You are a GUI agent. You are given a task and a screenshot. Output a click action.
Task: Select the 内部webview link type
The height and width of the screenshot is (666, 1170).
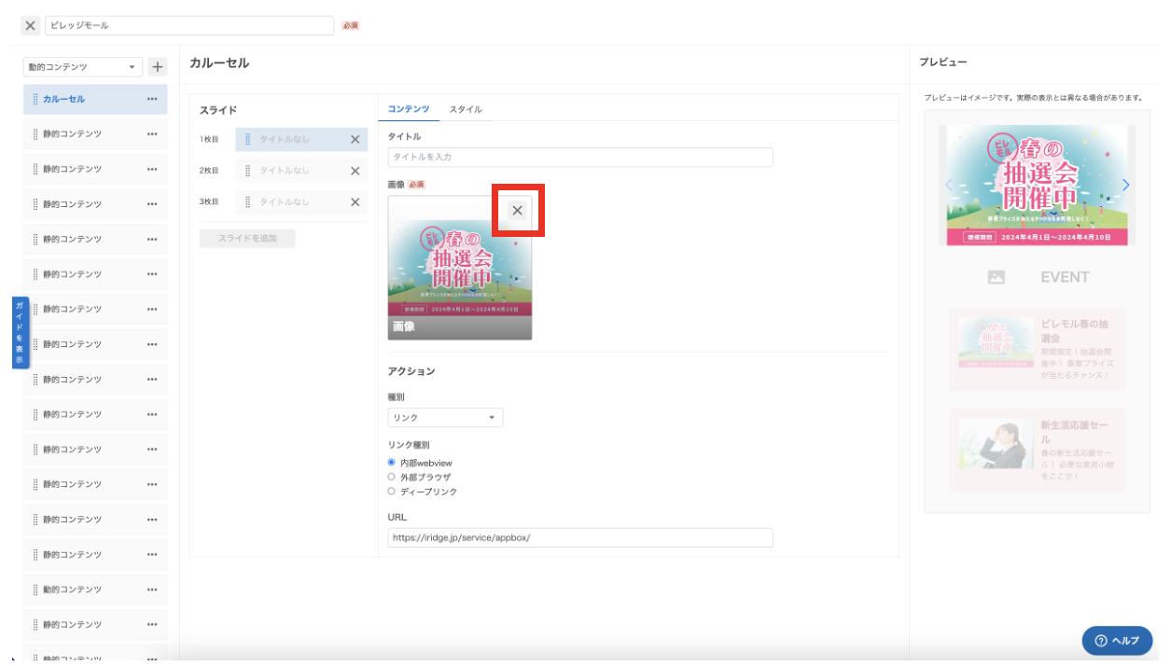coord(392,463)
